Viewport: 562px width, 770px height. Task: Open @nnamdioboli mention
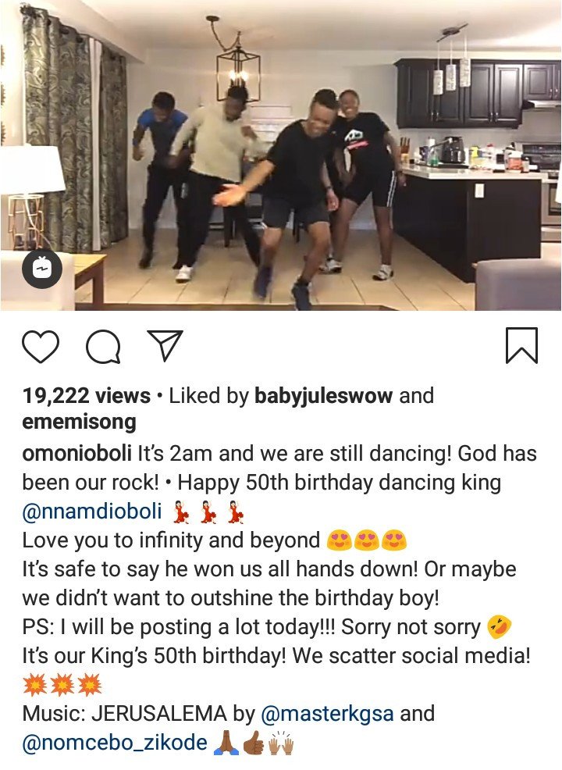[92, 512]
